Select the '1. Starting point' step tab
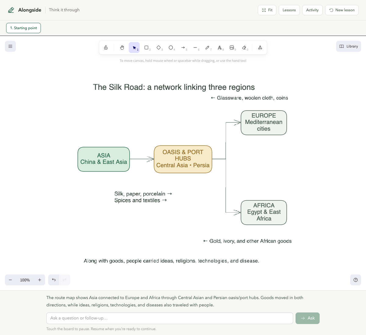The width and height of the screenshot is (366, 335). pyautogui.click(x=23, y=28)
